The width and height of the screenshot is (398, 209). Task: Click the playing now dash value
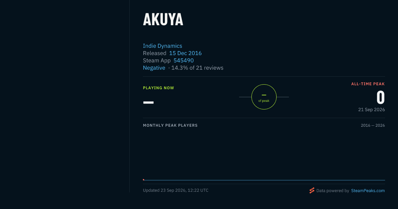[x=148, y=102]
